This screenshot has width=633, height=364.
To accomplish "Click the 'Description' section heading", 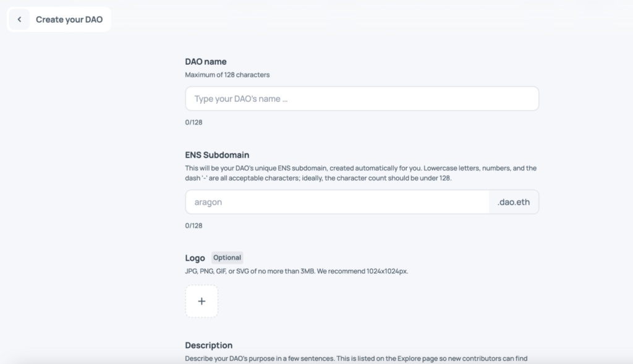I will (209, 345).
